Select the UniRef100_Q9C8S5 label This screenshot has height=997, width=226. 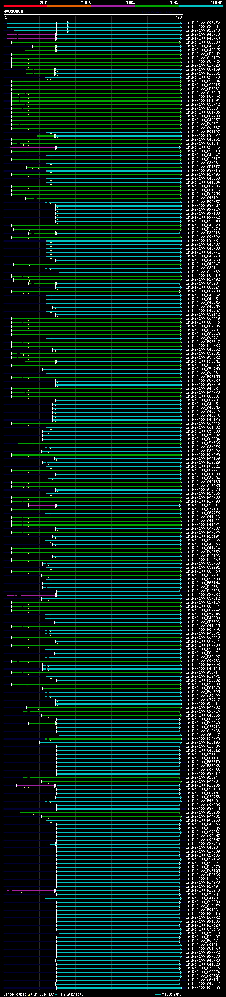coord(202,540)
